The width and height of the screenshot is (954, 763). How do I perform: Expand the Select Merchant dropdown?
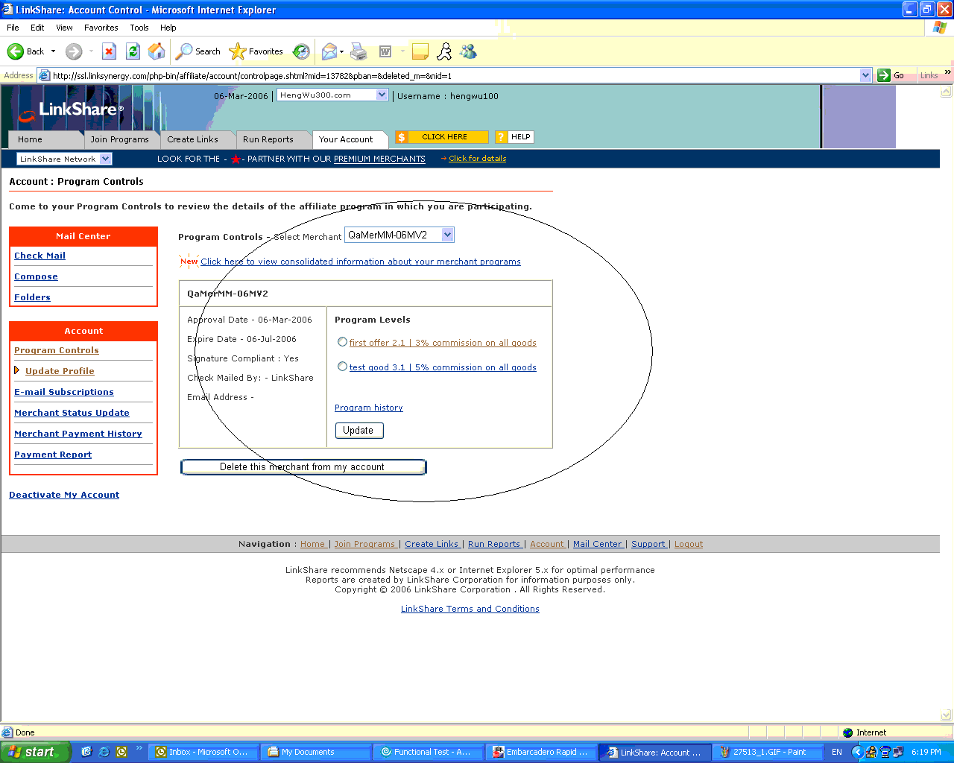point(447,235)
